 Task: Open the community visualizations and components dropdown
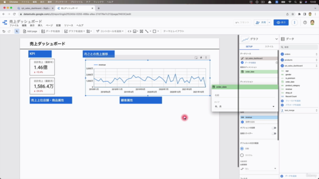(x=89, y=31)
